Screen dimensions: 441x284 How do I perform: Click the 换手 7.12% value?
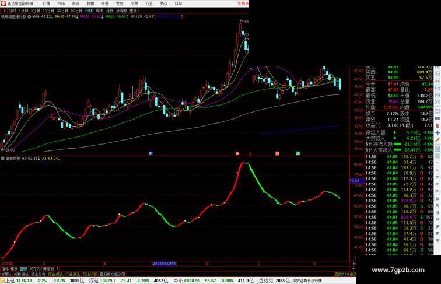[393, 114]
